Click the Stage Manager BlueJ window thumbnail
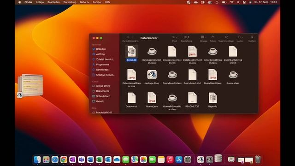This screenshot has width=295, height=166. [x=30, y=86]
